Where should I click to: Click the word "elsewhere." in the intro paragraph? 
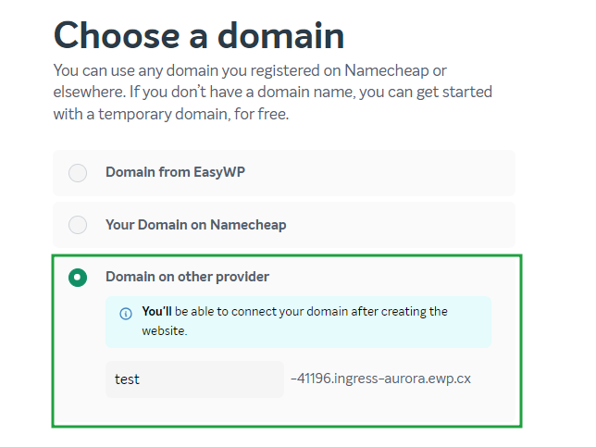point(90,92)
